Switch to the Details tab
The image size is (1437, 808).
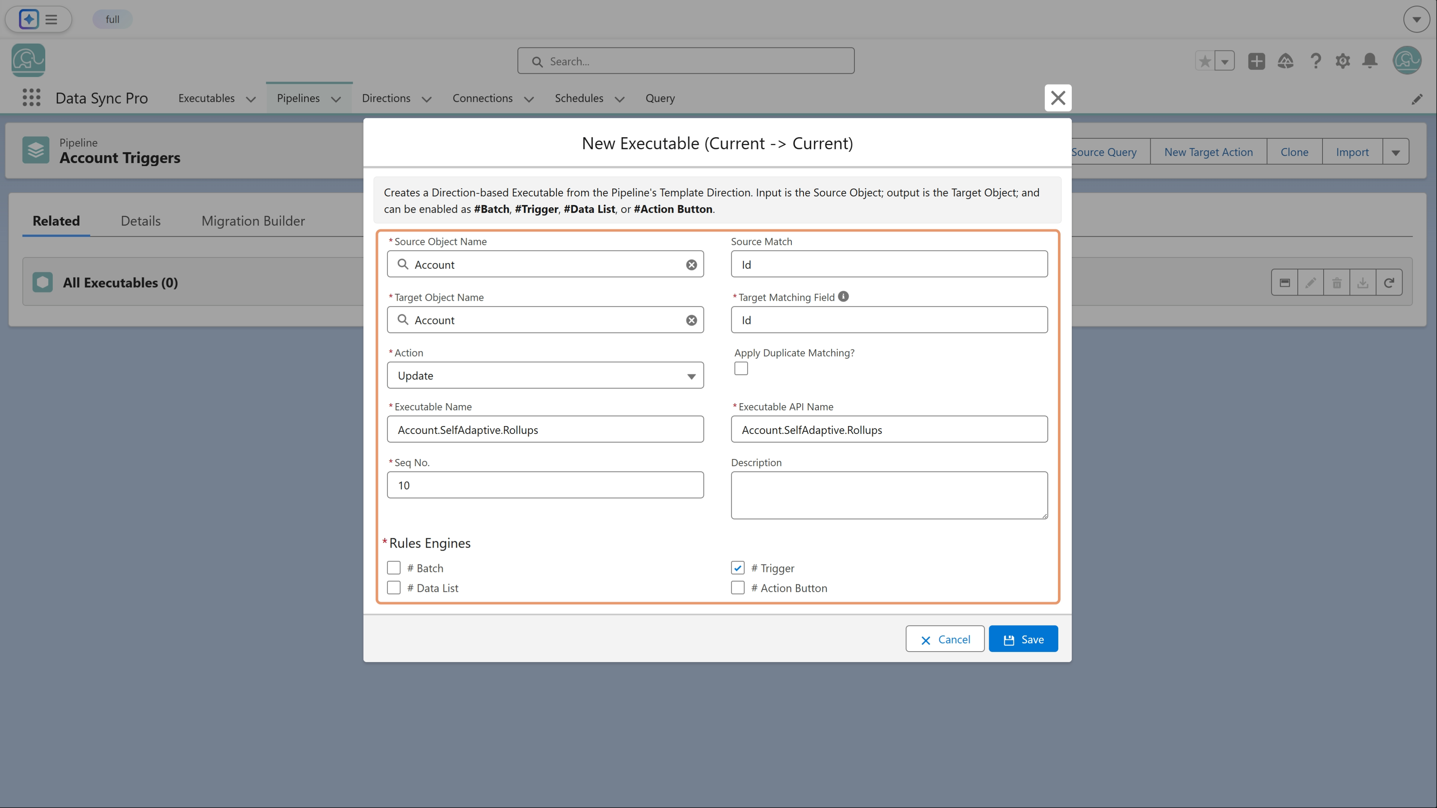[141, 221]
